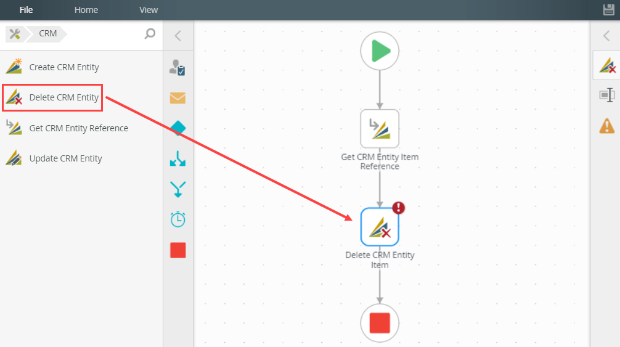The image size is (620, 347).
Task: Open the Properties tab icon
Action: point(607,95)
